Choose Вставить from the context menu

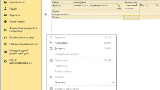coord(60,48)
